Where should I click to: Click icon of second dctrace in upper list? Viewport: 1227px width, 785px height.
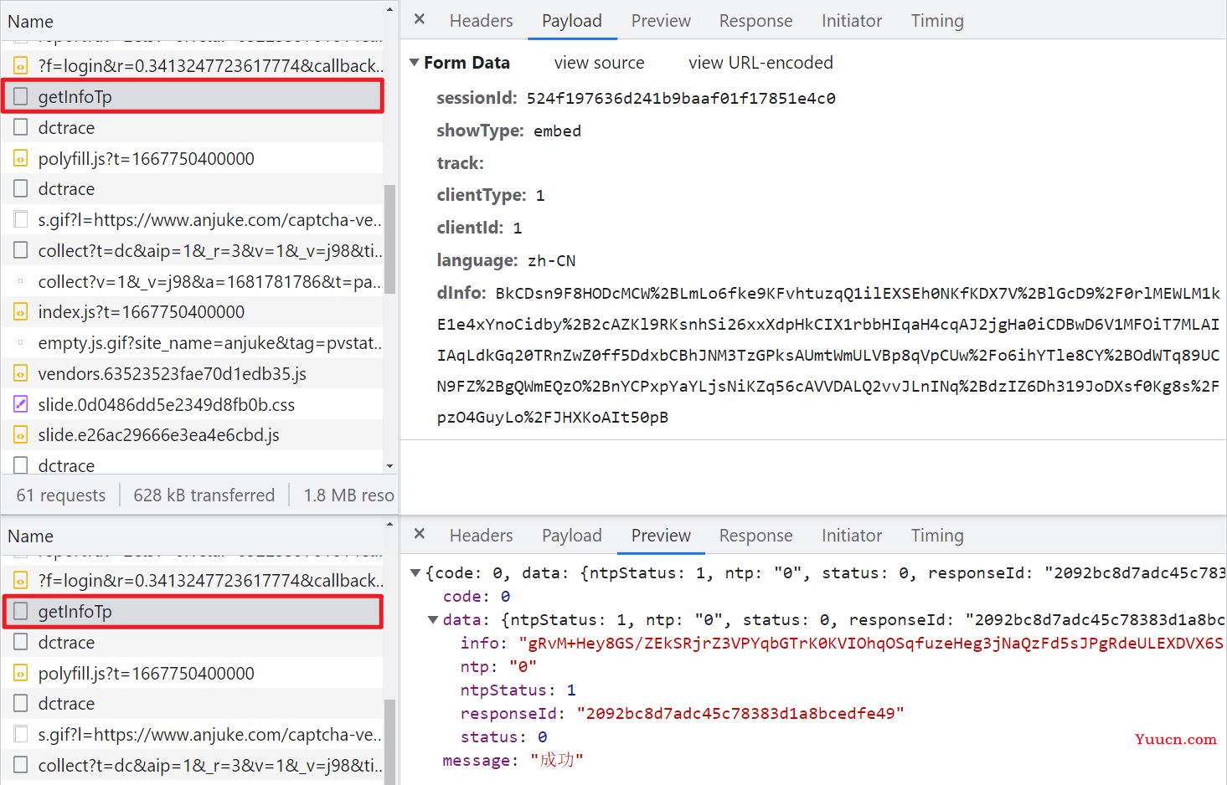pyautogui.click(x=21, y=188)
